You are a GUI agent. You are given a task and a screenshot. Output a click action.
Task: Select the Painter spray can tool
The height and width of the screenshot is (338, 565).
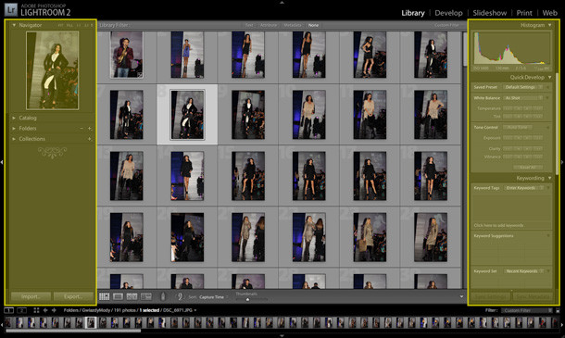click(x=163, y=296)
